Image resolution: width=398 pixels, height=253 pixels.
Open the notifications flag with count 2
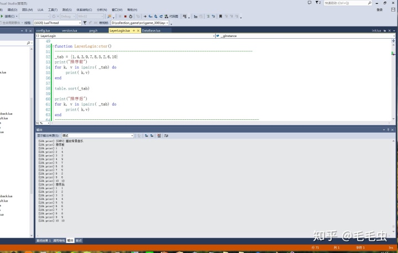[x=318, y=3]
